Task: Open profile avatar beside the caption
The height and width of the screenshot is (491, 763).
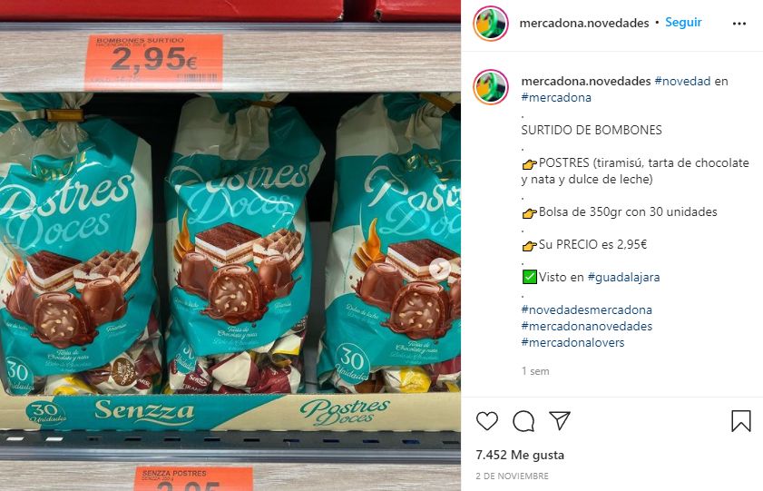Action: coord(491,87)
